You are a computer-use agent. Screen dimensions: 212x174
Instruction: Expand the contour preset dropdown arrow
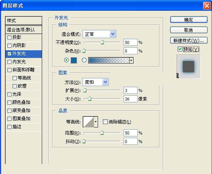click(96, 122)
